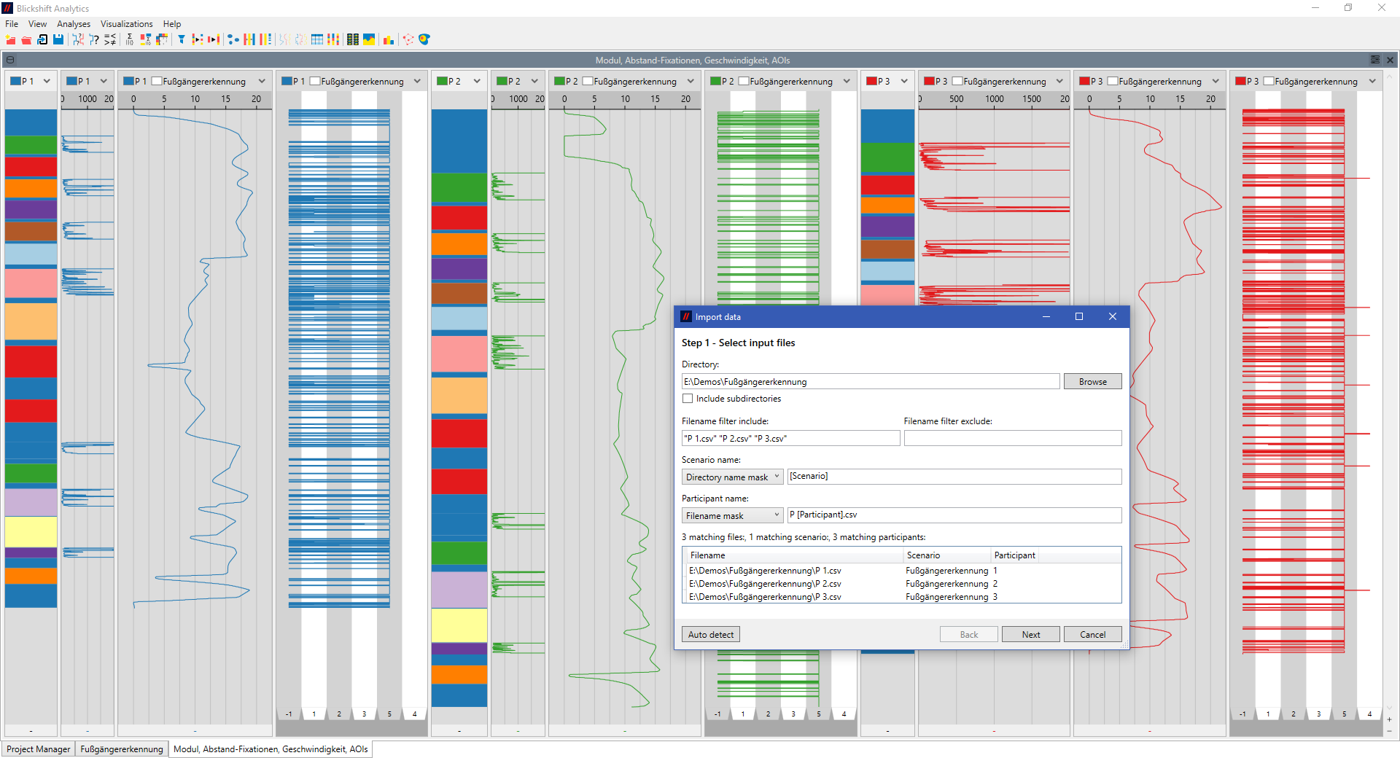Click Next in the Import data dialog
The width and height of the screenshot is (1400, 758).
point(1030,634)
